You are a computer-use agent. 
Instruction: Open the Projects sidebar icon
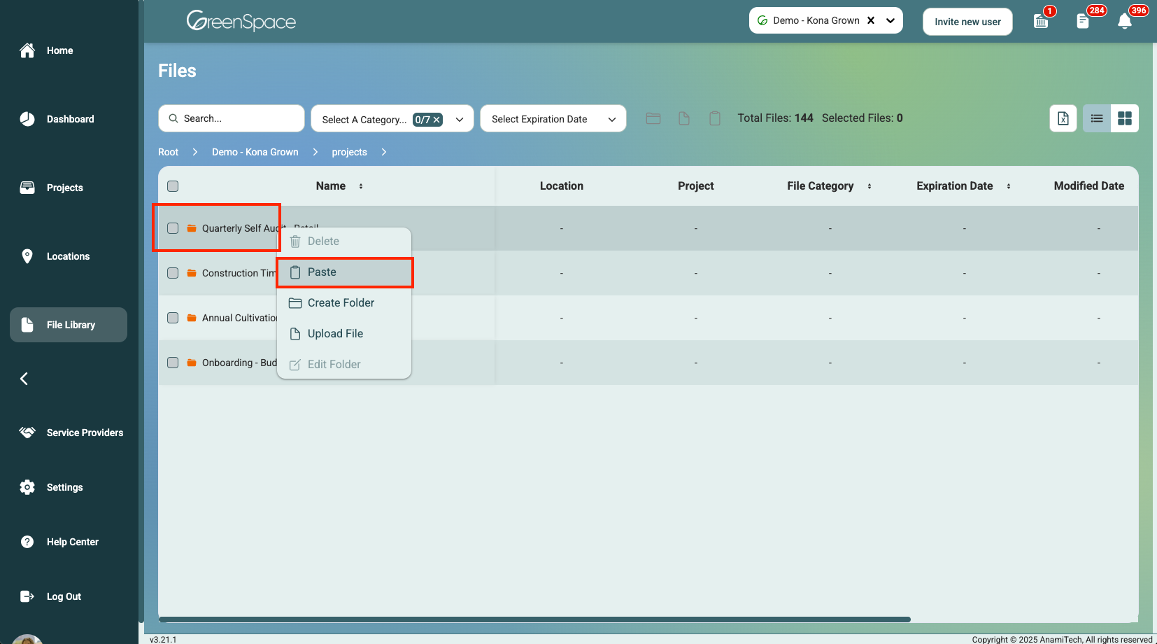pyautogui.click(x=27, y=188)
